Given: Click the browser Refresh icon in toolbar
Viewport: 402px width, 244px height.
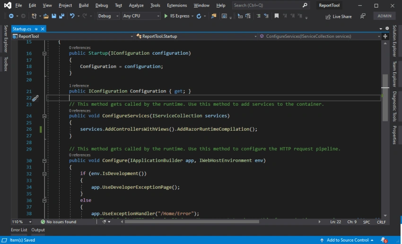Looking at the screenshot, I should pos(199,16).
